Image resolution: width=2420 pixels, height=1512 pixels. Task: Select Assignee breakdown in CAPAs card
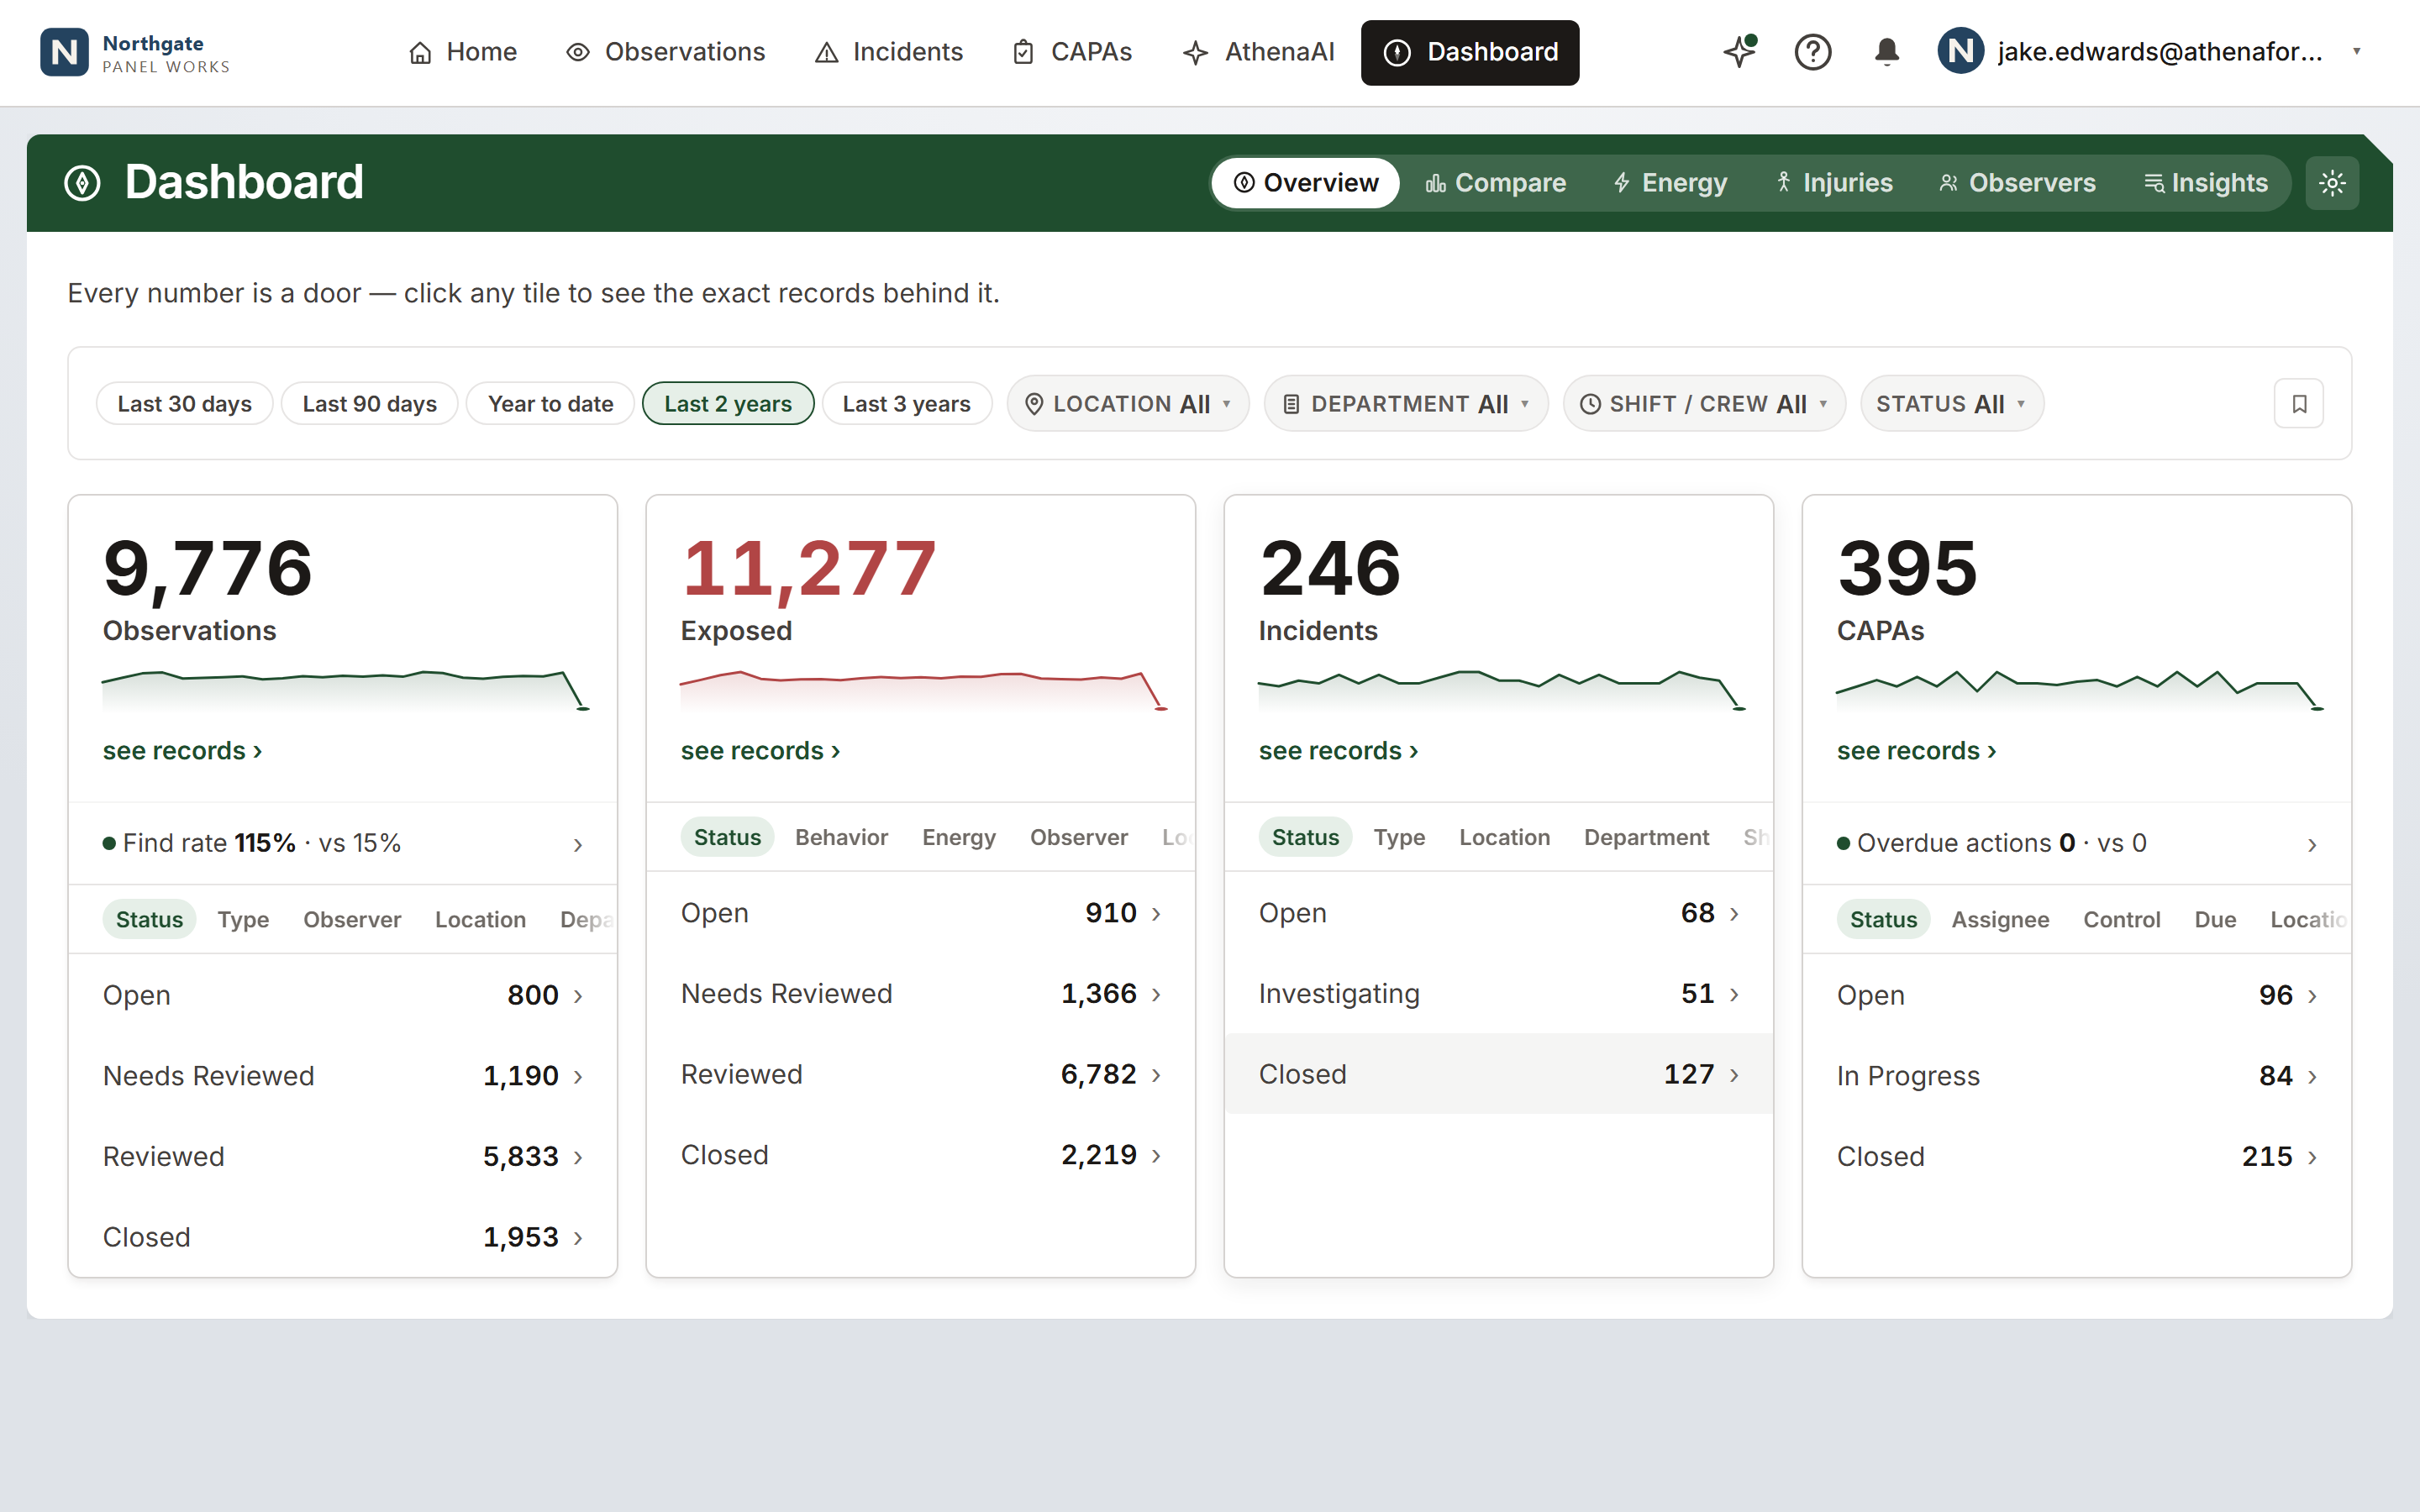[x=2000, y=920]
